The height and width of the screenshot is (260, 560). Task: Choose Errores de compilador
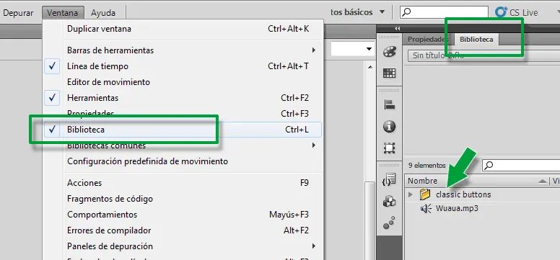click(183, 230)
